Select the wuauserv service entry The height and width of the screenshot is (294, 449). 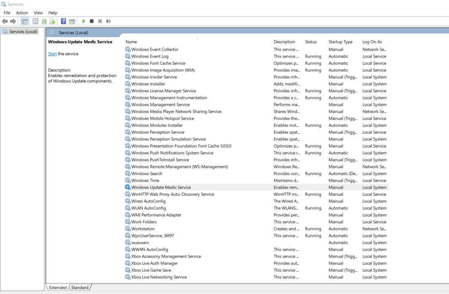tap(140, 243)
